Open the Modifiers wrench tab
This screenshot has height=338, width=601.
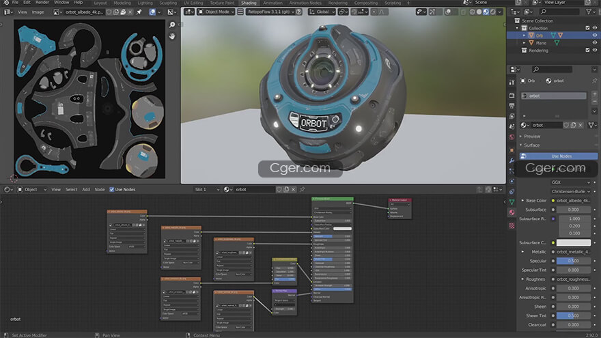point(512,160)
